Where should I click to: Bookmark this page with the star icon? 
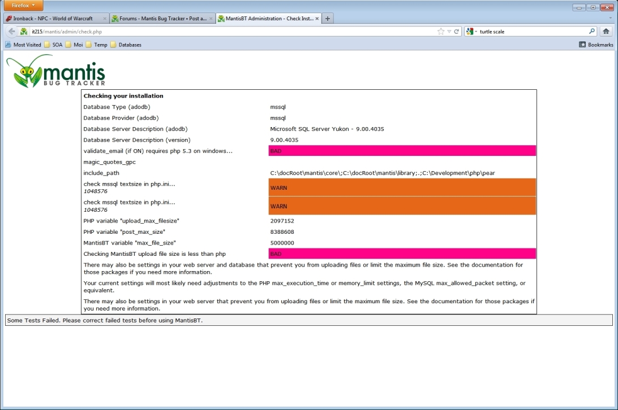[x=441, y=32]
